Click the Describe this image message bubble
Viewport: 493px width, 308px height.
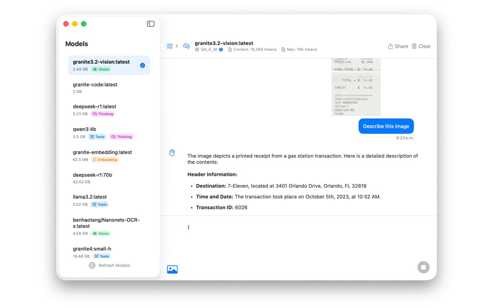(x=386, y=126)
